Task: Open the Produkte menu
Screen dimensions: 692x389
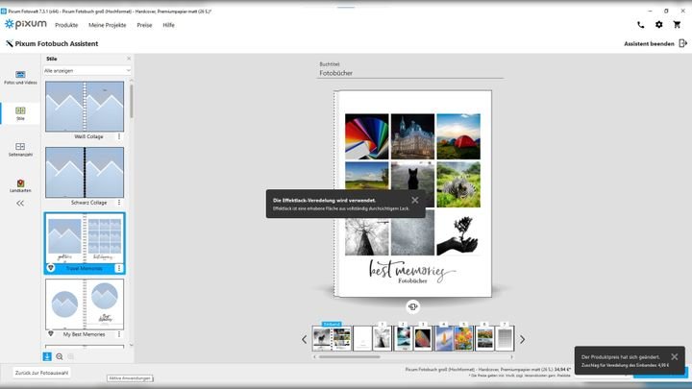Action: tap(66, 25)
